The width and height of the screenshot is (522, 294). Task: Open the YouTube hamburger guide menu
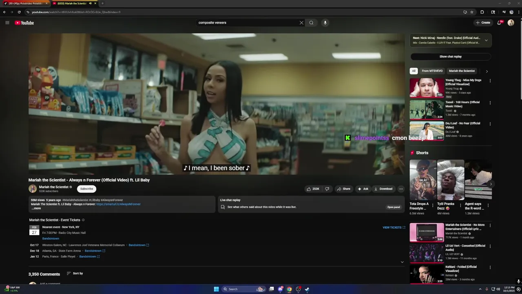coord(7,23)
